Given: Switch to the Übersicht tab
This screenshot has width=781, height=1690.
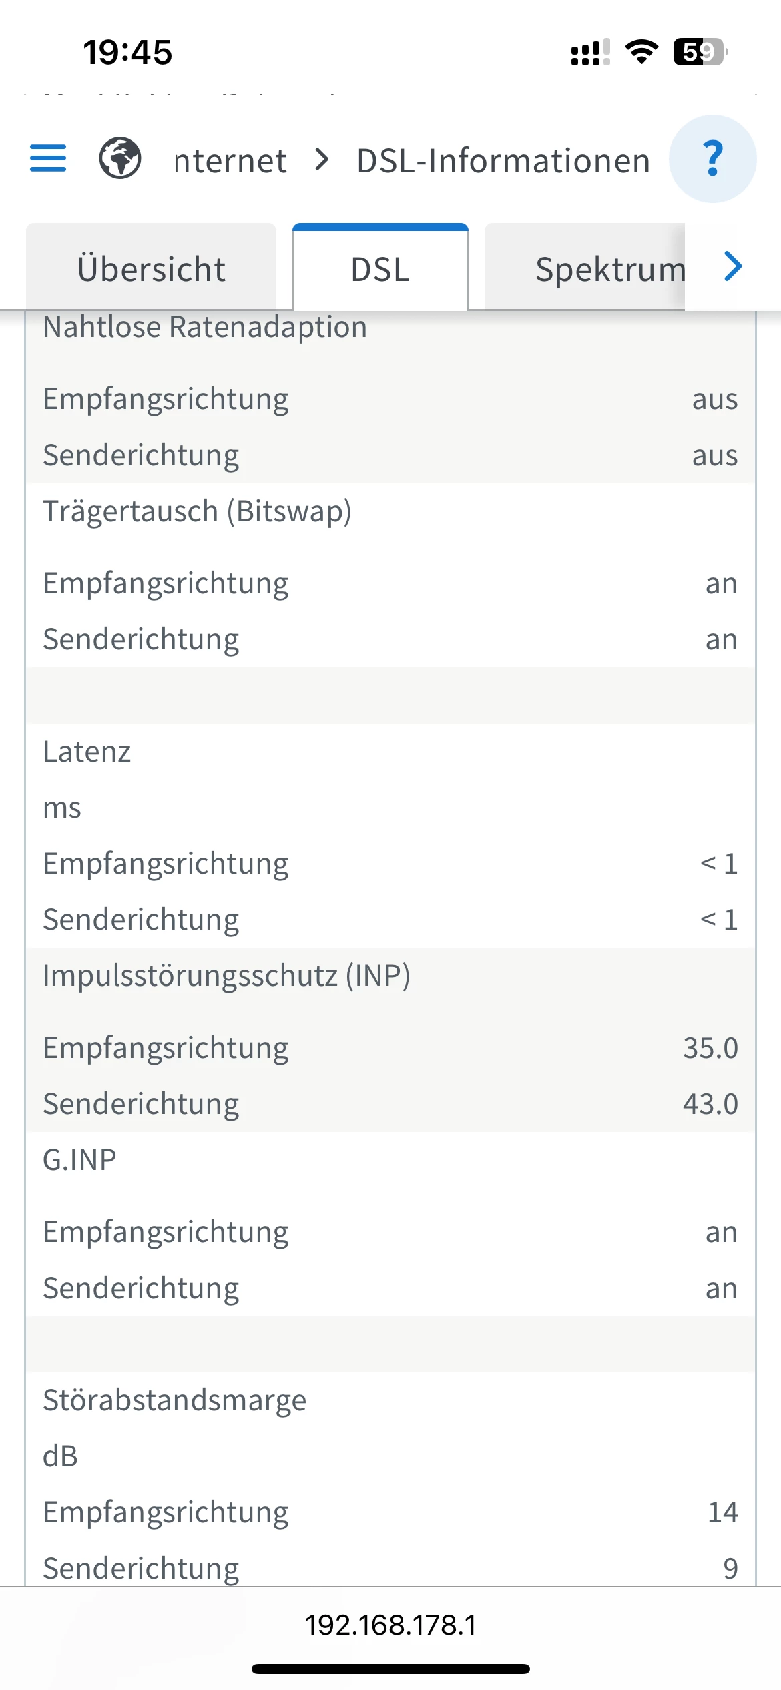Looking at the screenshot, I should click(x=151, y=269).
